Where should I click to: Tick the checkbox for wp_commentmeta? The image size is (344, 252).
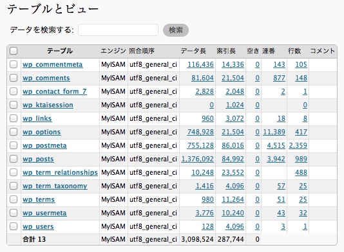pos(14,64)
